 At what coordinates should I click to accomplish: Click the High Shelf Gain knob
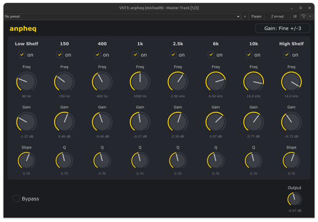[x=292, y=122]
